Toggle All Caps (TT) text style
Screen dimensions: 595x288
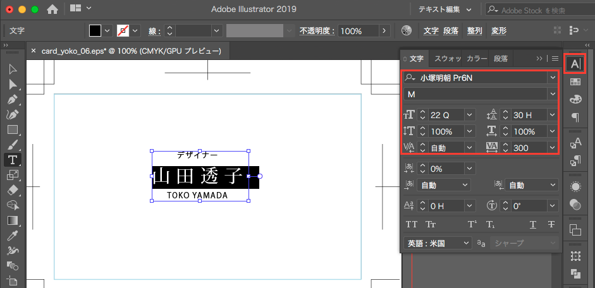click(x=412, y=224)
